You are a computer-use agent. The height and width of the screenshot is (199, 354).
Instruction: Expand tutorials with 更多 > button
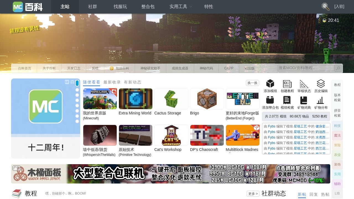pyautogui.click(x=253, y=194)
